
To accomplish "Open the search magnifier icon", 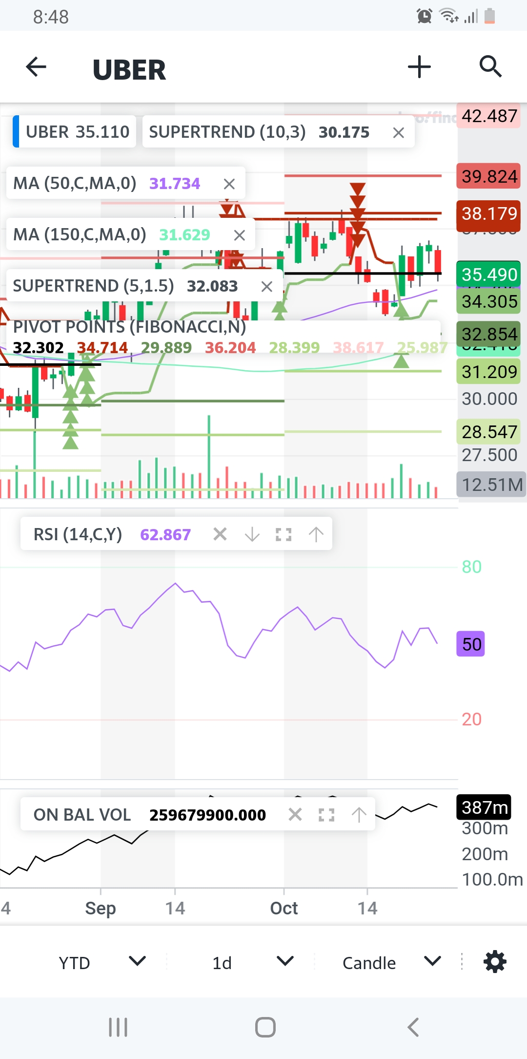I will point(490,66).
